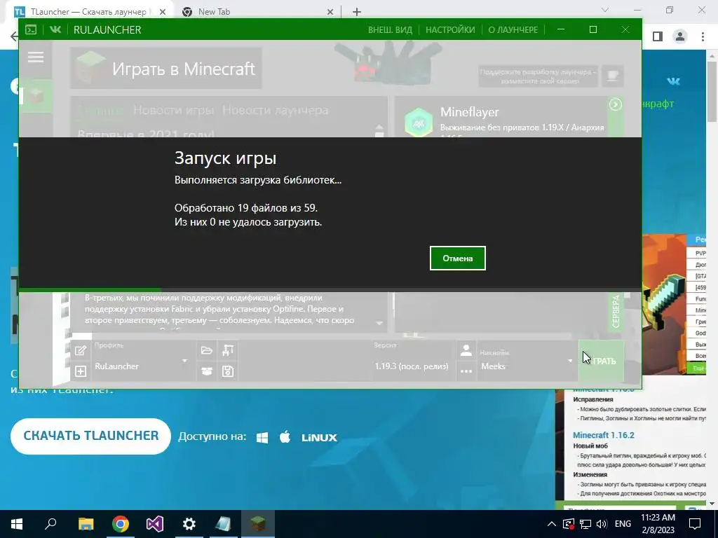The image size is (718, 538).
Task: Select the TLauncher browser tab
Action: (x=90, y=12)
